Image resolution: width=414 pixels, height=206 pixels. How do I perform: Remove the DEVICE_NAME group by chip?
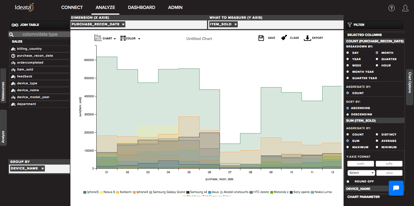(43, 169)
